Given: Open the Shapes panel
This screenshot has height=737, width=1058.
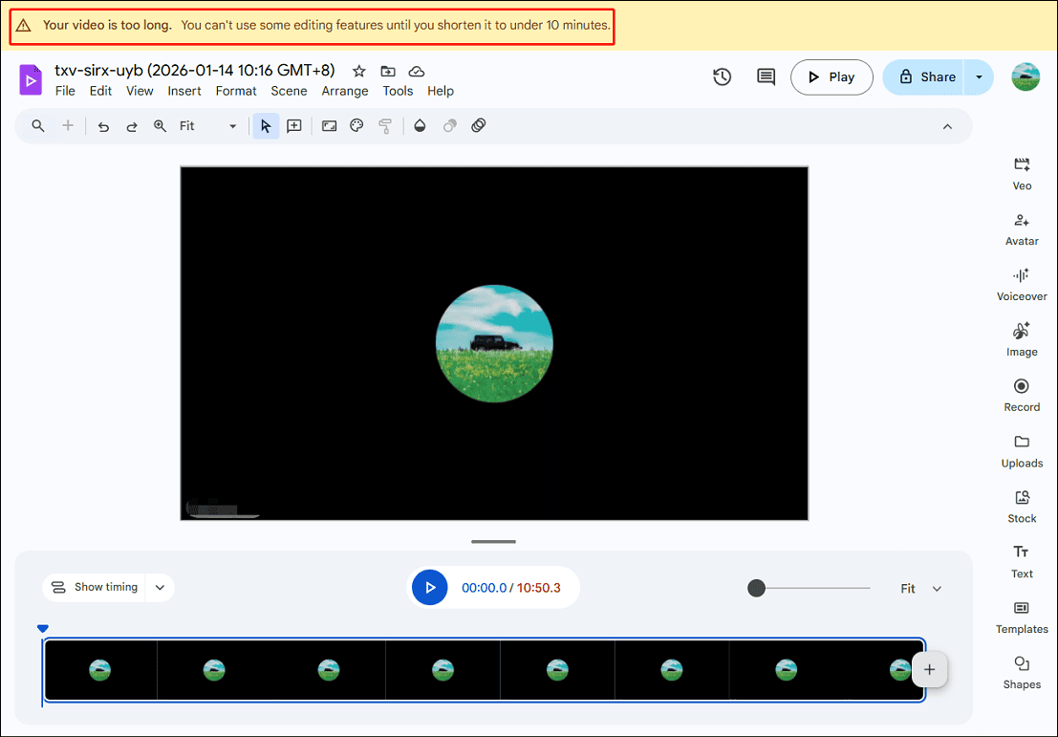Looking at the screenshot, I should click(x=1022, y=672).
